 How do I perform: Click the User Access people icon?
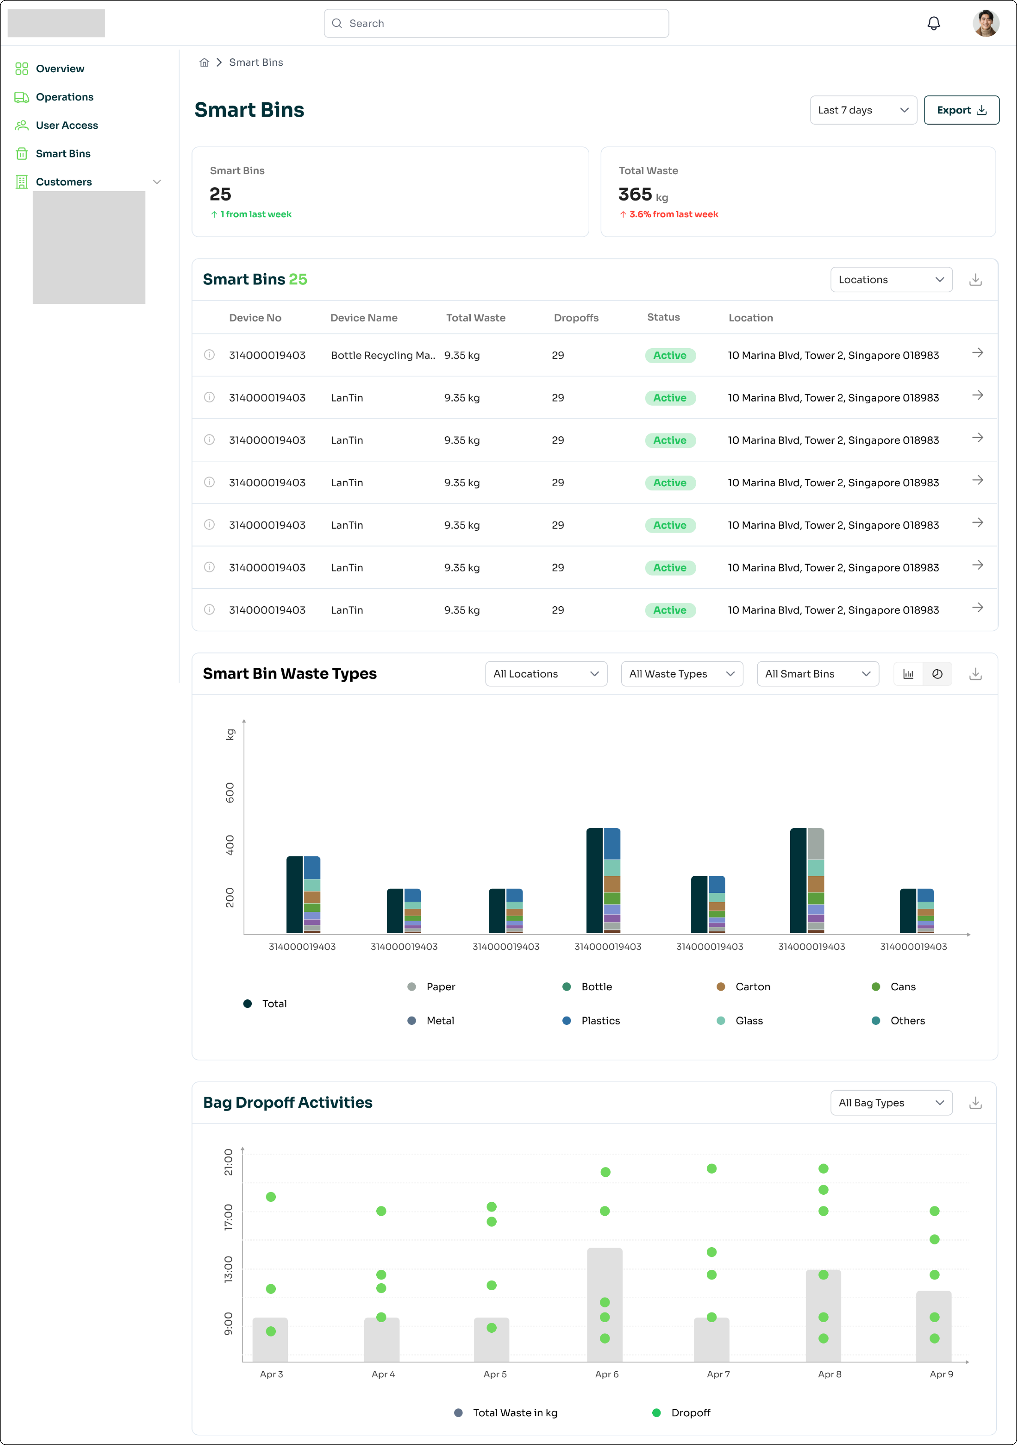click(x=21, y=125)
